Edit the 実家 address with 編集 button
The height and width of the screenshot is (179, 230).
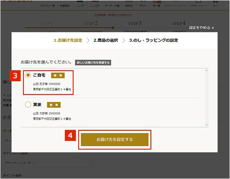point(54,105)
